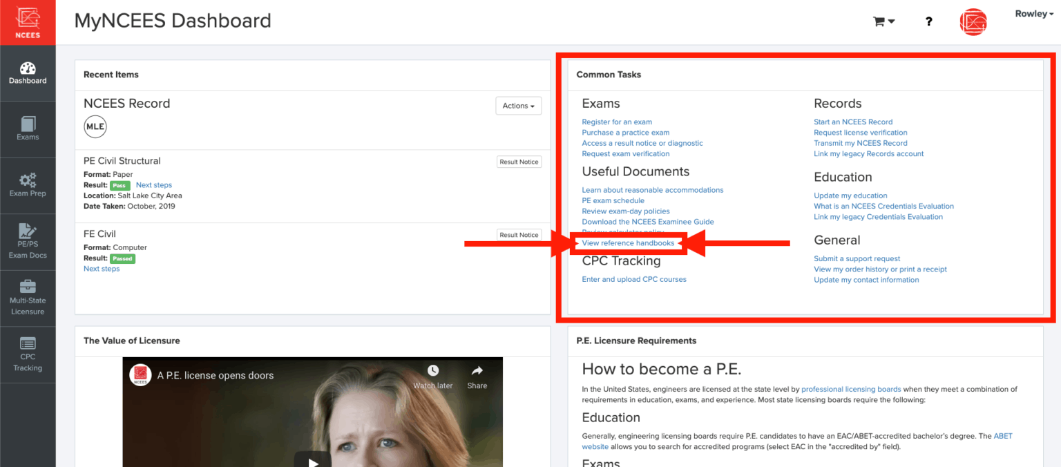Click the MLE record badge icon

click(x=95, y=126)
